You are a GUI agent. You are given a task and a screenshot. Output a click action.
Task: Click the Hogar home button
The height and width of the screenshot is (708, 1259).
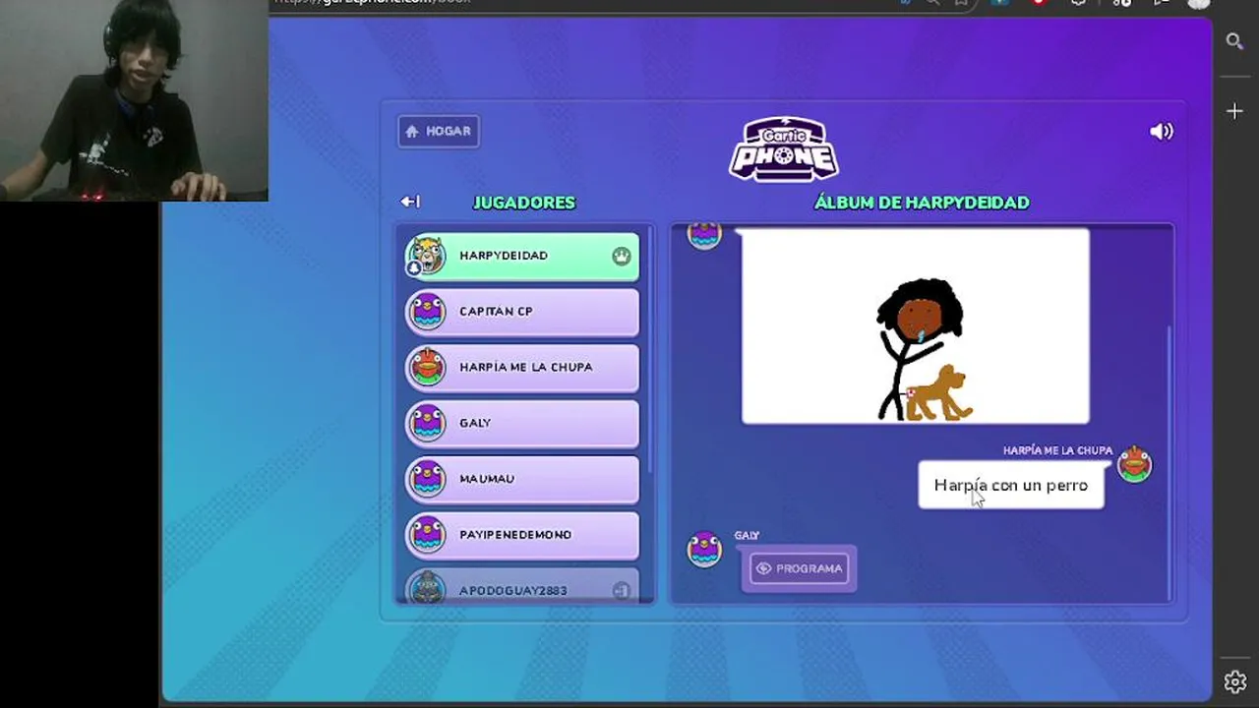click(439, 131)
